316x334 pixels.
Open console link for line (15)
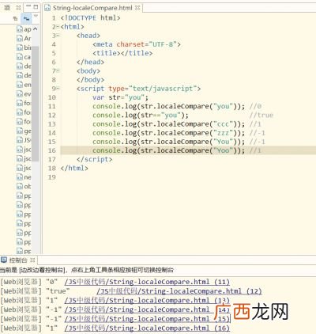tap(147, 319)
